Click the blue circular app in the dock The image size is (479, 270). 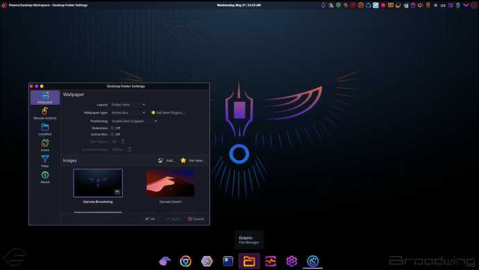point(313,261)
